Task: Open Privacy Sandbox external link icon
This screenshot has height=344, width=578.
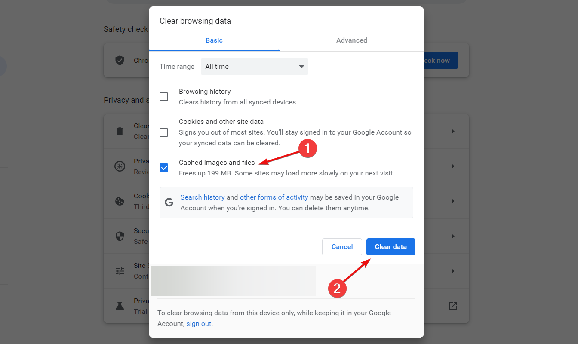Action: [x=453, y=306]
